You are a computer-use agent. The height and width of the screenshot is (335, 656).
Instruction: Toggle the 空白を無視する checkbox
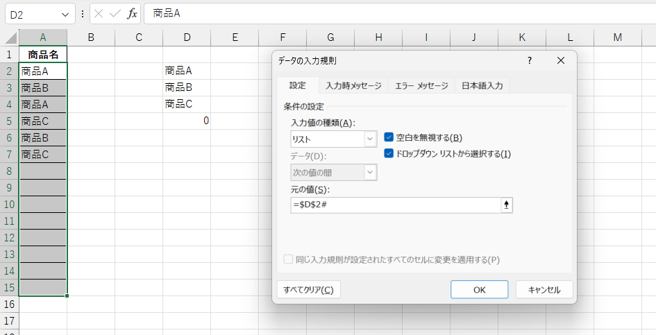(x=389, y=137)
